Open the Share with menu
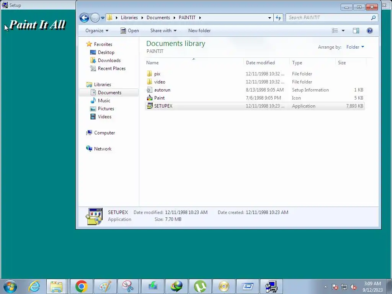392x294 pixels. [x=163, y=31]
